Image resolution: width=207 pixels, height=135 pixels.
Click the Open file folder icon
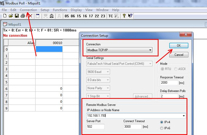(x=11, y=16)
